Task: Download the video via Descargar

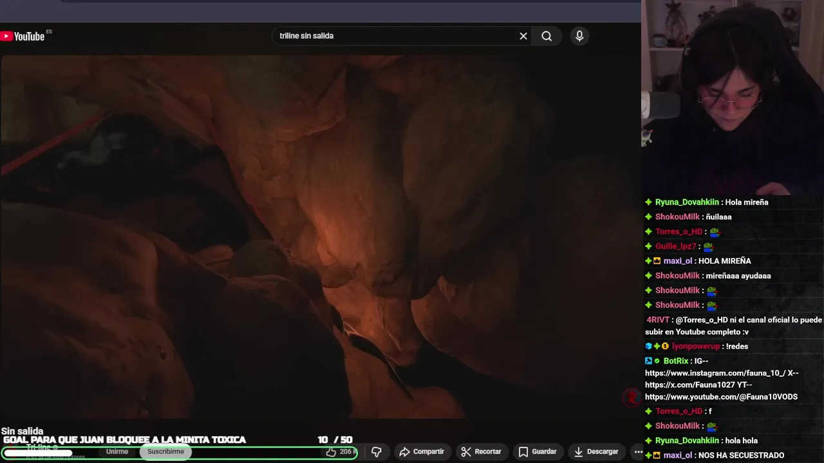Action: tap(596, 452)
